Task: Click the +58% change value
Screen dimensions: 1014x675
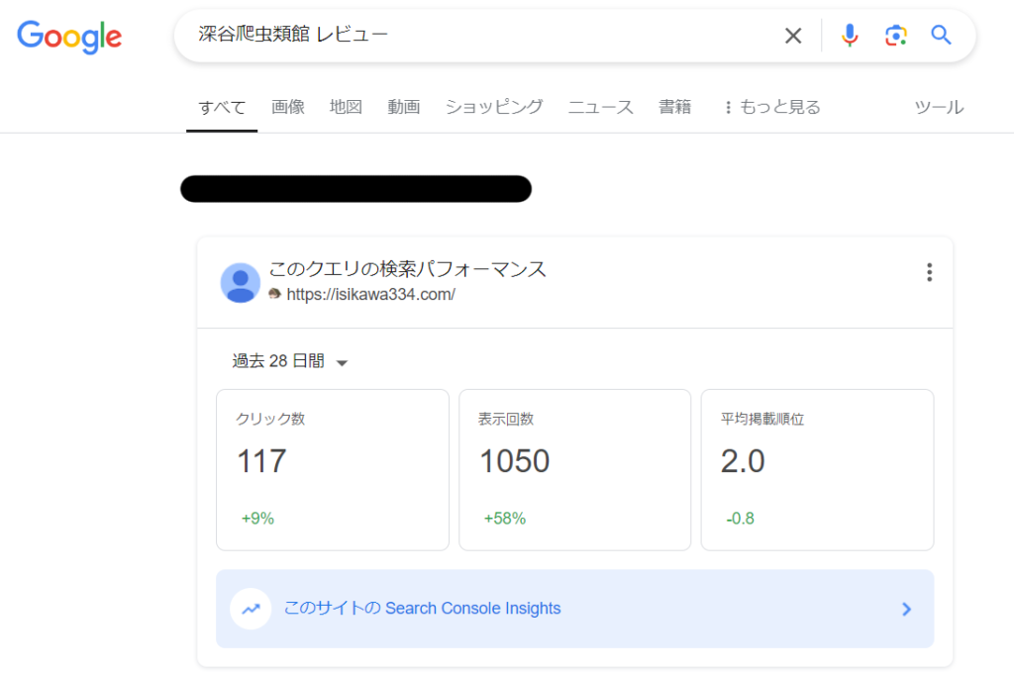Action: click(504, 519)
